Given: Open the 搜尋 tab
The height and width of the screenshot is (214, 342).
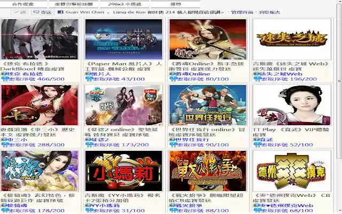Looking at the screenshot, I should click(x=175, y=4).
